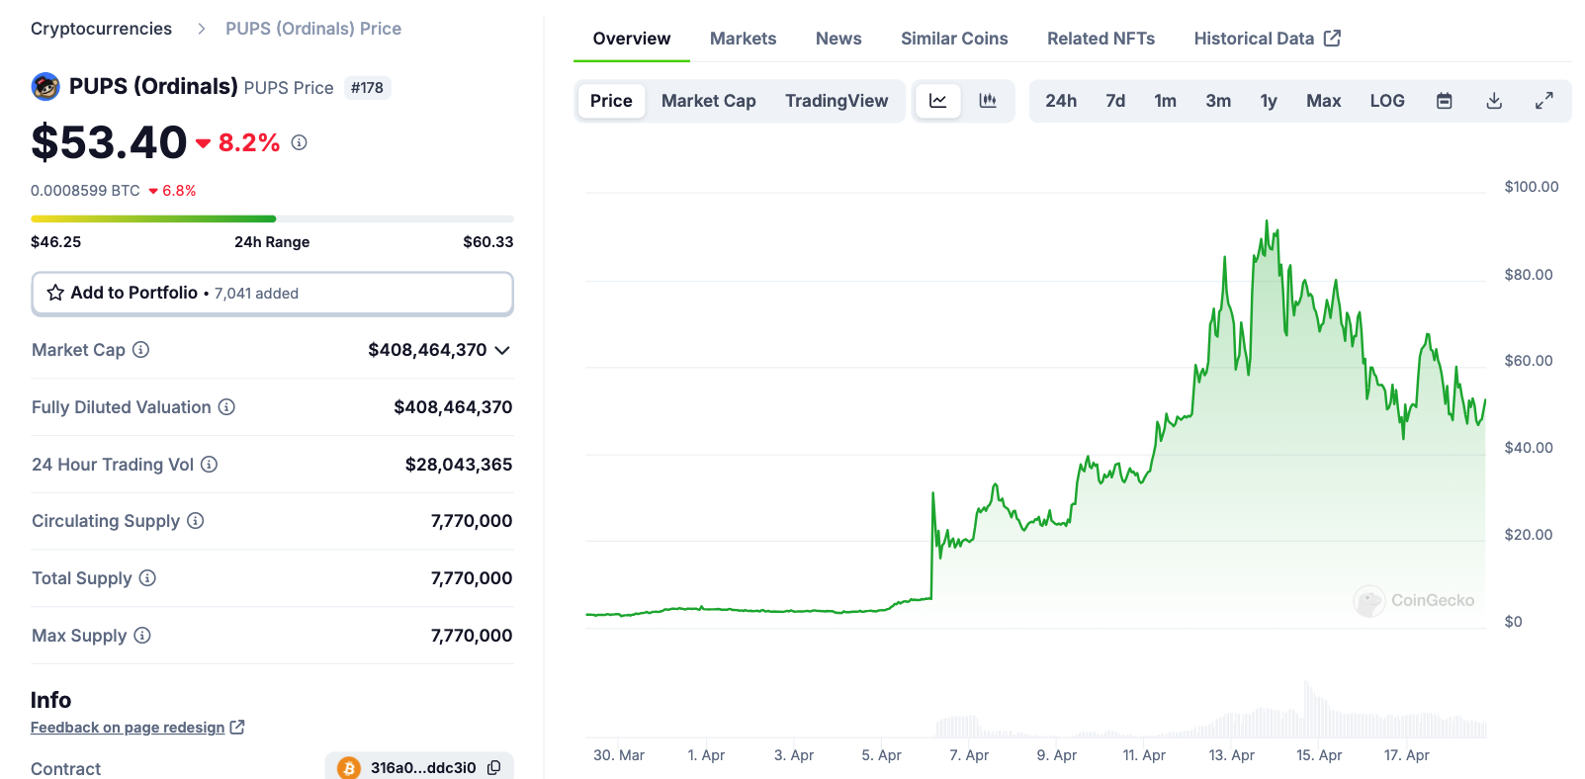Open the Markets tab
This screenshot has width=1585, height=779.
click(743, 39)
